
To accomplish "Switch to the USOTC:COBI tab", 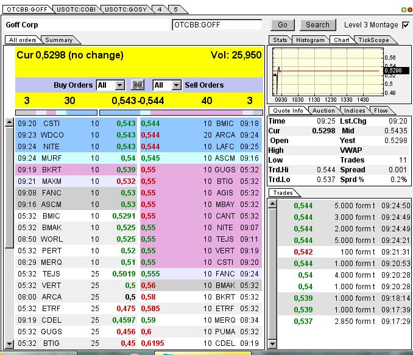I will click(x=76, y=10).
